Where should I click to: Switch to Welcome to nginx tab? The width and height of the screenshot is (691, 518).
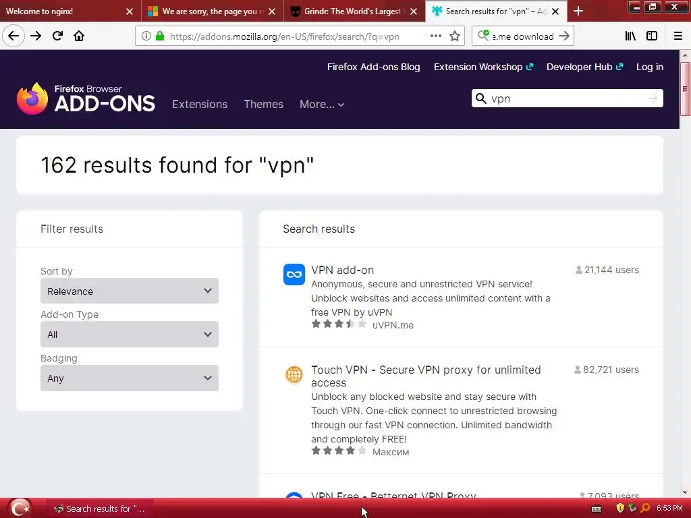click(61, 11)
